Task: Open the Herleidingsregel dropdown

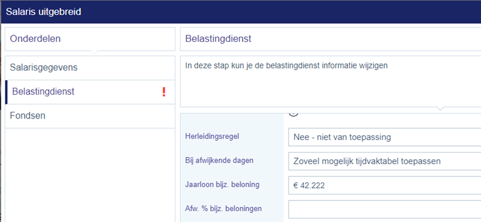Action: pyautogui.click(x=385, y=137)
